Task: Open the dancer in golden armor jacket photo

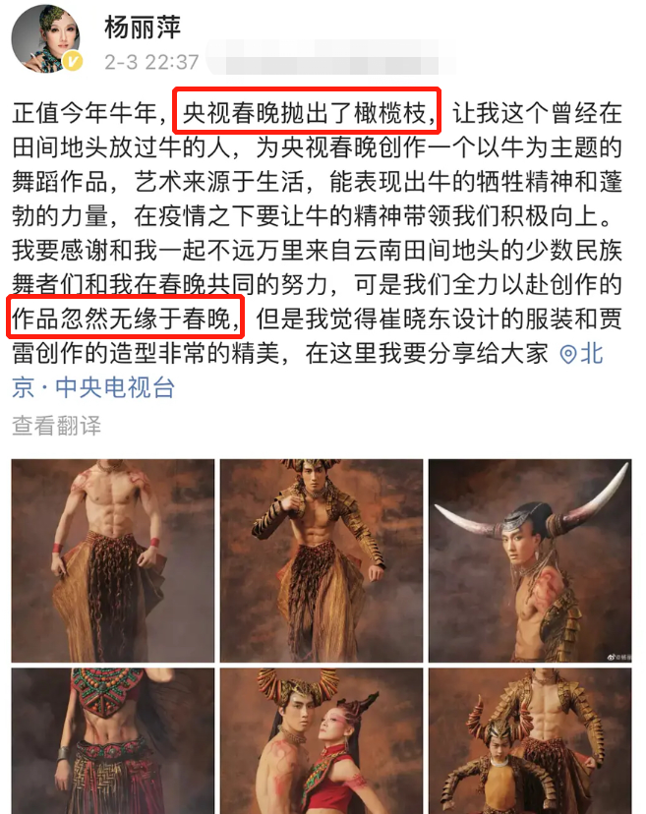Action: 322,560
